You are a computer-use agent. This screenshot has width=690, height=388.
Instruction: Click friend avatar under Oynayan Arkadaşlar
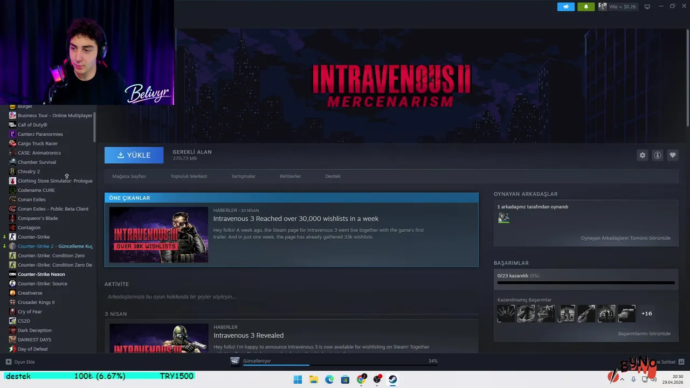[503, 218]
